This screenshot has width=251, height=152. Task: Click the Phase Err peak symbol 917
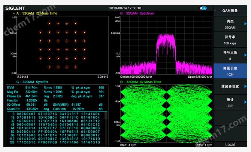[x=101, y=96]
